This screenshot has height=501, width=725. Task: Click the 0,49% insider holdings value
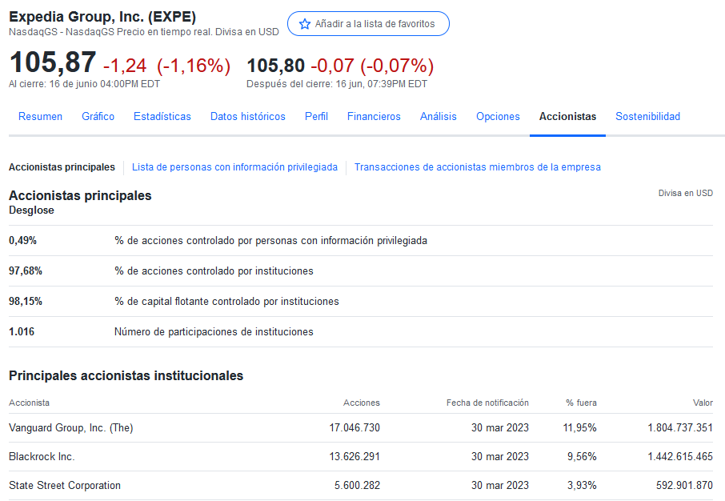coord(22,241)
